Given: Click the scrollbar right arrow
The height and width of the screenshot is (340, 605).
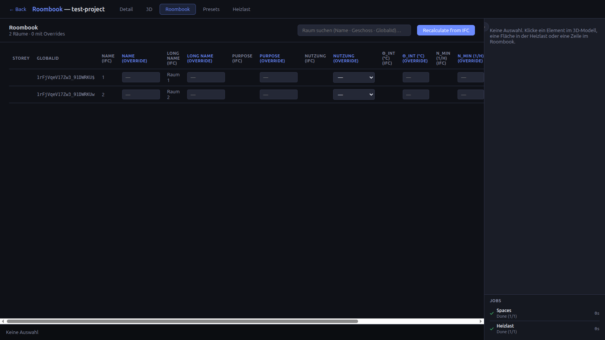Looking at the screenshot, I should 481,321.
